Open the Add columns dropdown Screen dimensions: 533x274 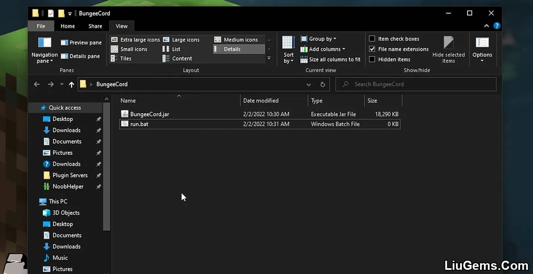(323, 49)
